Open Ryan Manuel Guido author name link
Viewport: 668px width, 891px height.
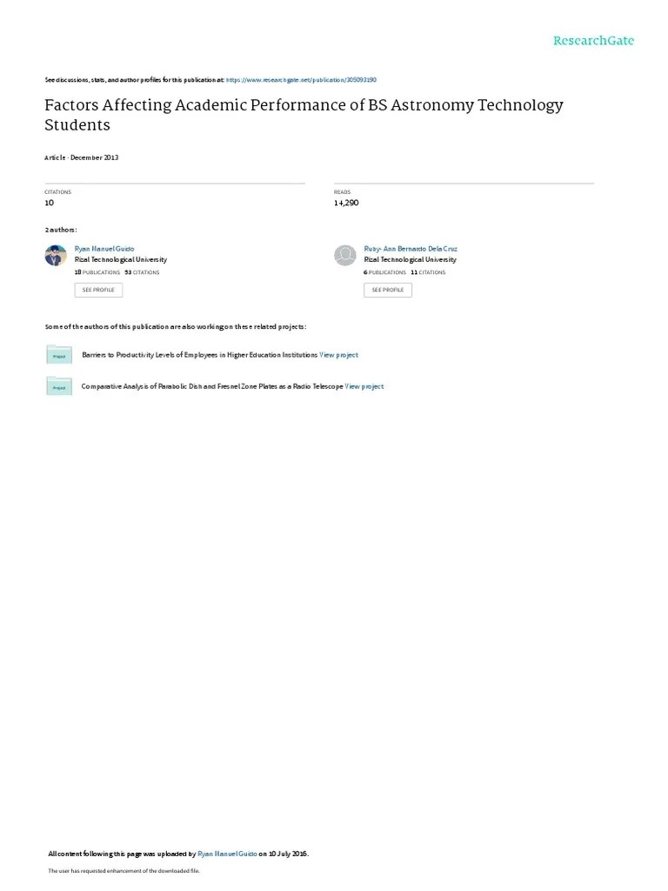click(104, 249)
